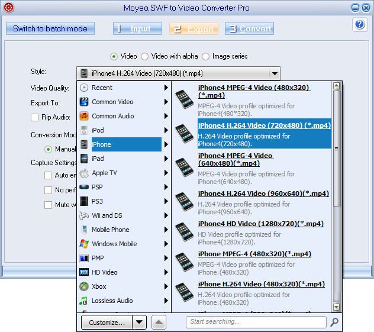This screenshot has width=374, height=332.
Task: Expand the iPod submenu arrow
Action: point(166,130)
